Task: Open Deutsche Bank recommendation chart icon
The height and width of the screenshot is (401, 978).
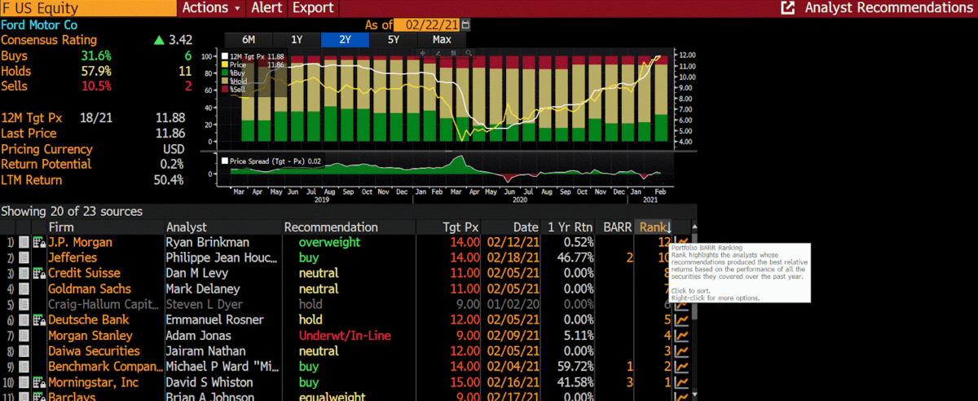Action: coord(681,320)
